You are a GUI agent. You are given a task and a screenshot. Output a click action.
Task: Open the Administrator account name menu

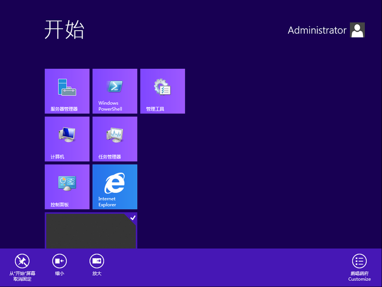(x=317, y=30)
